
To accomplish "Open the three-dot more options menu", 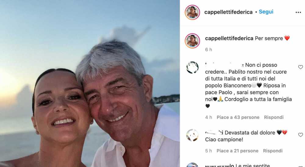I will point(298,12).
